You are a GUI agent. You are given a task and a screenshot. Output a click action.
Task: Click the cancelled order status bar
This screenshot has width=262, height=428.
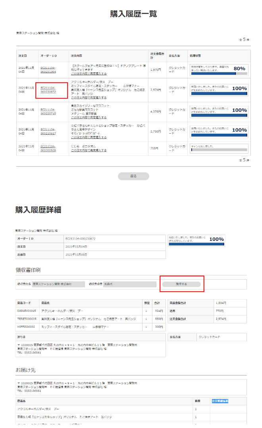219,150
